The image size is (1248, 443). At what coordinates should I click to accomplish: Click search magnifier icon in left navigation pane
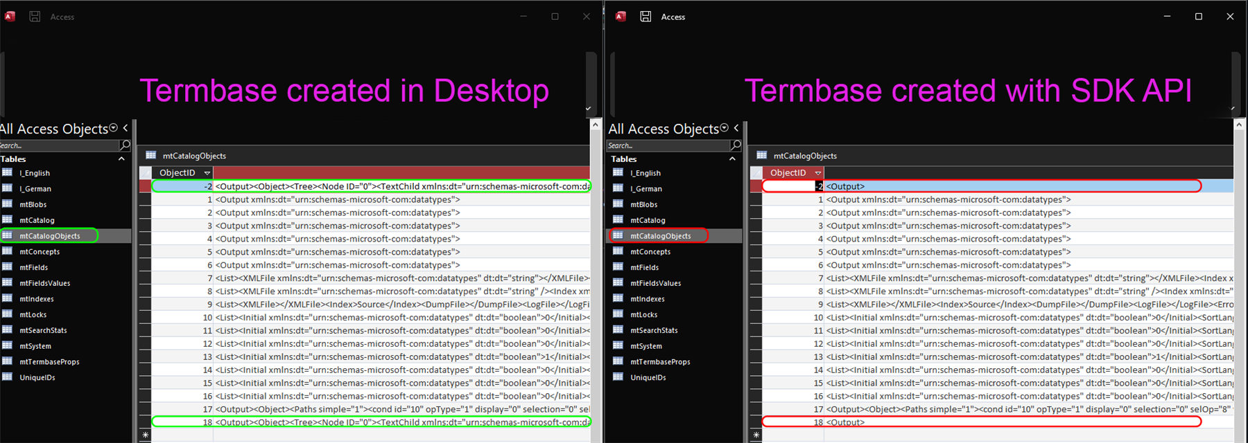tap(125, 145)
